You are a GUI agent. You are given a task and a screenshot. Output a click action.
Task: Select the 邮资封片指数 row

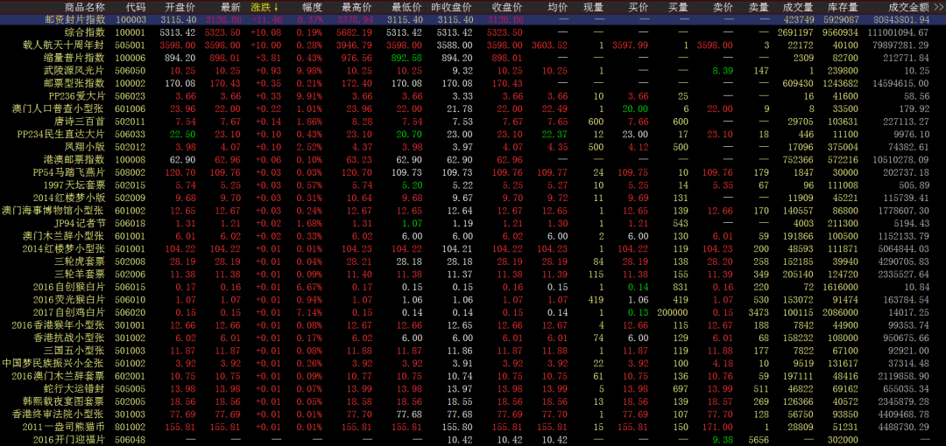tap(473, 20)
